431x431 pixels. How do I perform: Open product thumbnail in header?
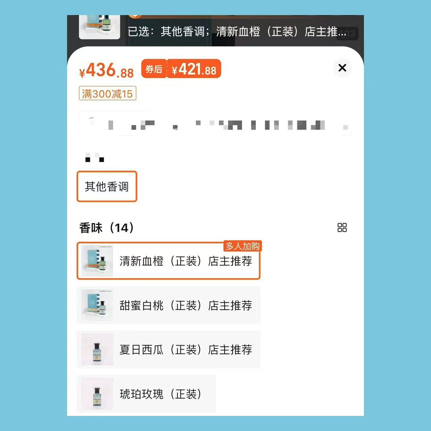(99, 27)
